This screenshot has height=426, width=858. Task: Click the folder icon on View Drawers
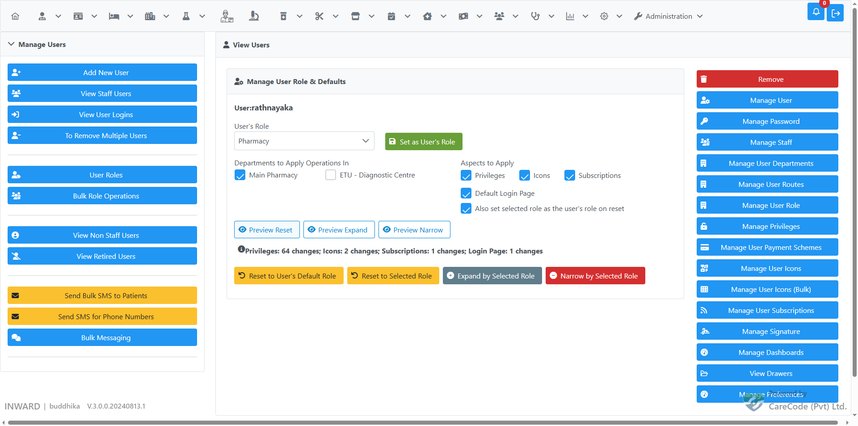pos(704,373)
